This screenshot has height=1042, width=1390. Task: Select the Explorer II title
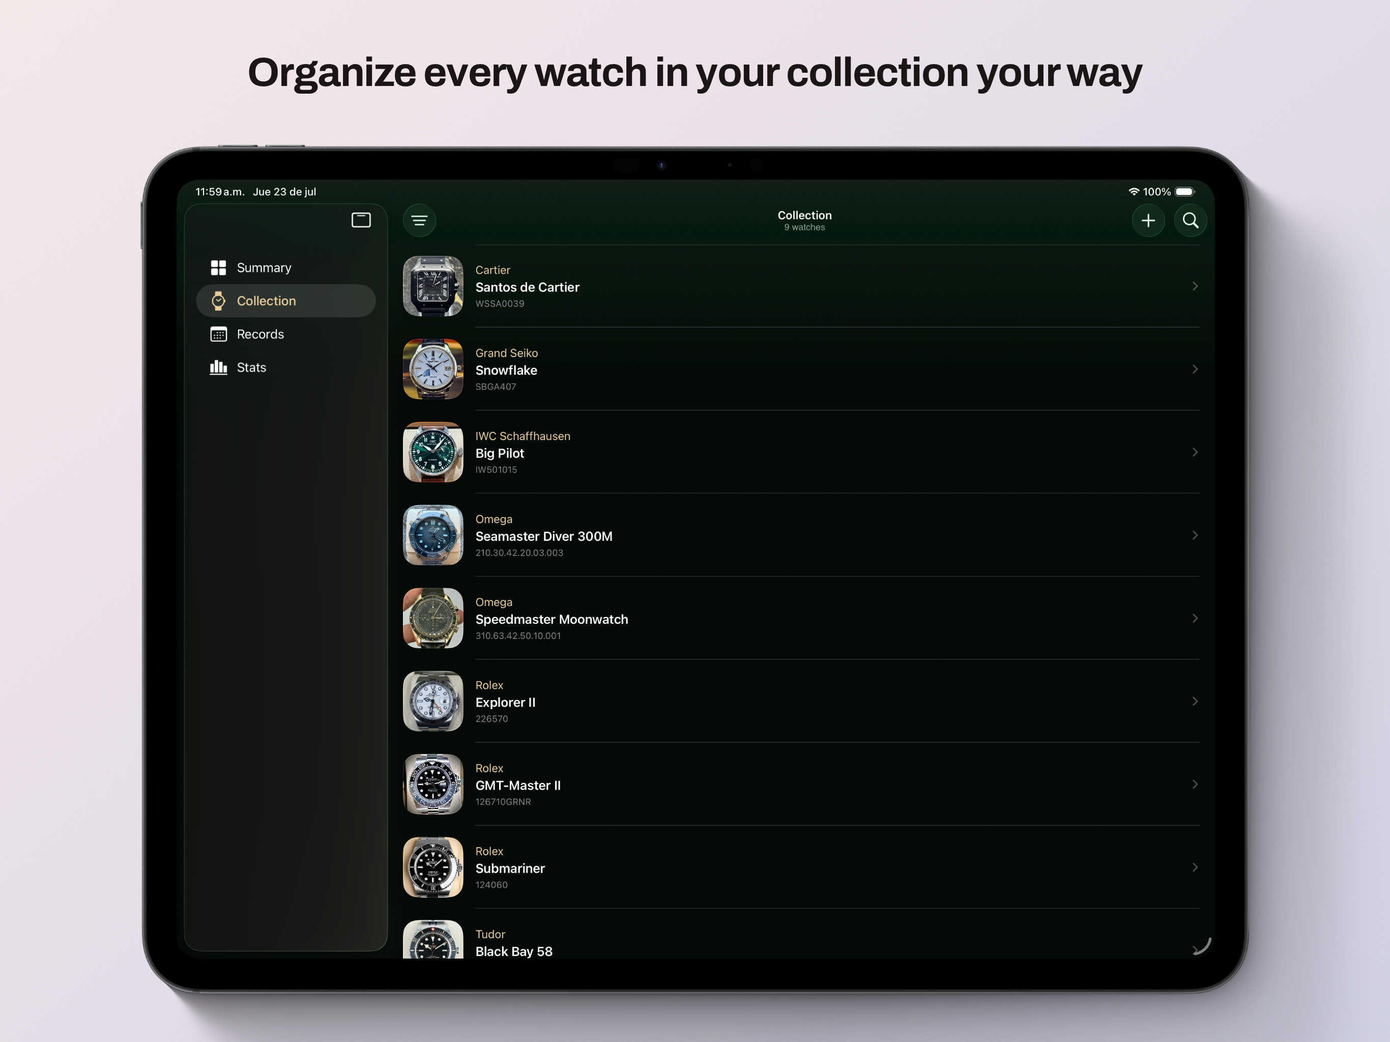(505, 702)
